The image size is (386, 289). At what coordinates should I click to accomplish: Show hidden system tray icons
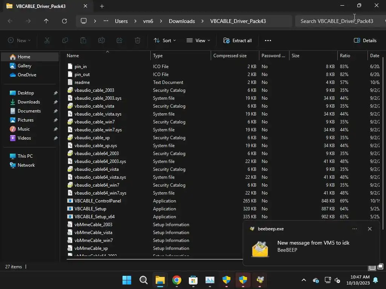tap(304, 280)
